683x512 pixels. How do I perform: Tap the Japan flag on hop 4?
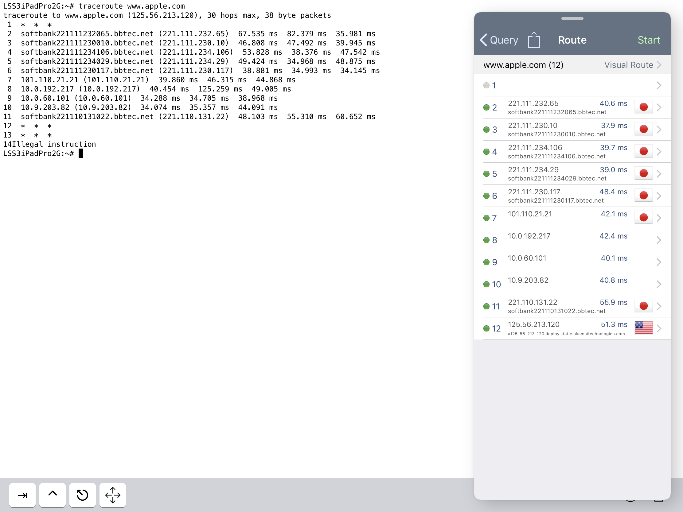643,151
